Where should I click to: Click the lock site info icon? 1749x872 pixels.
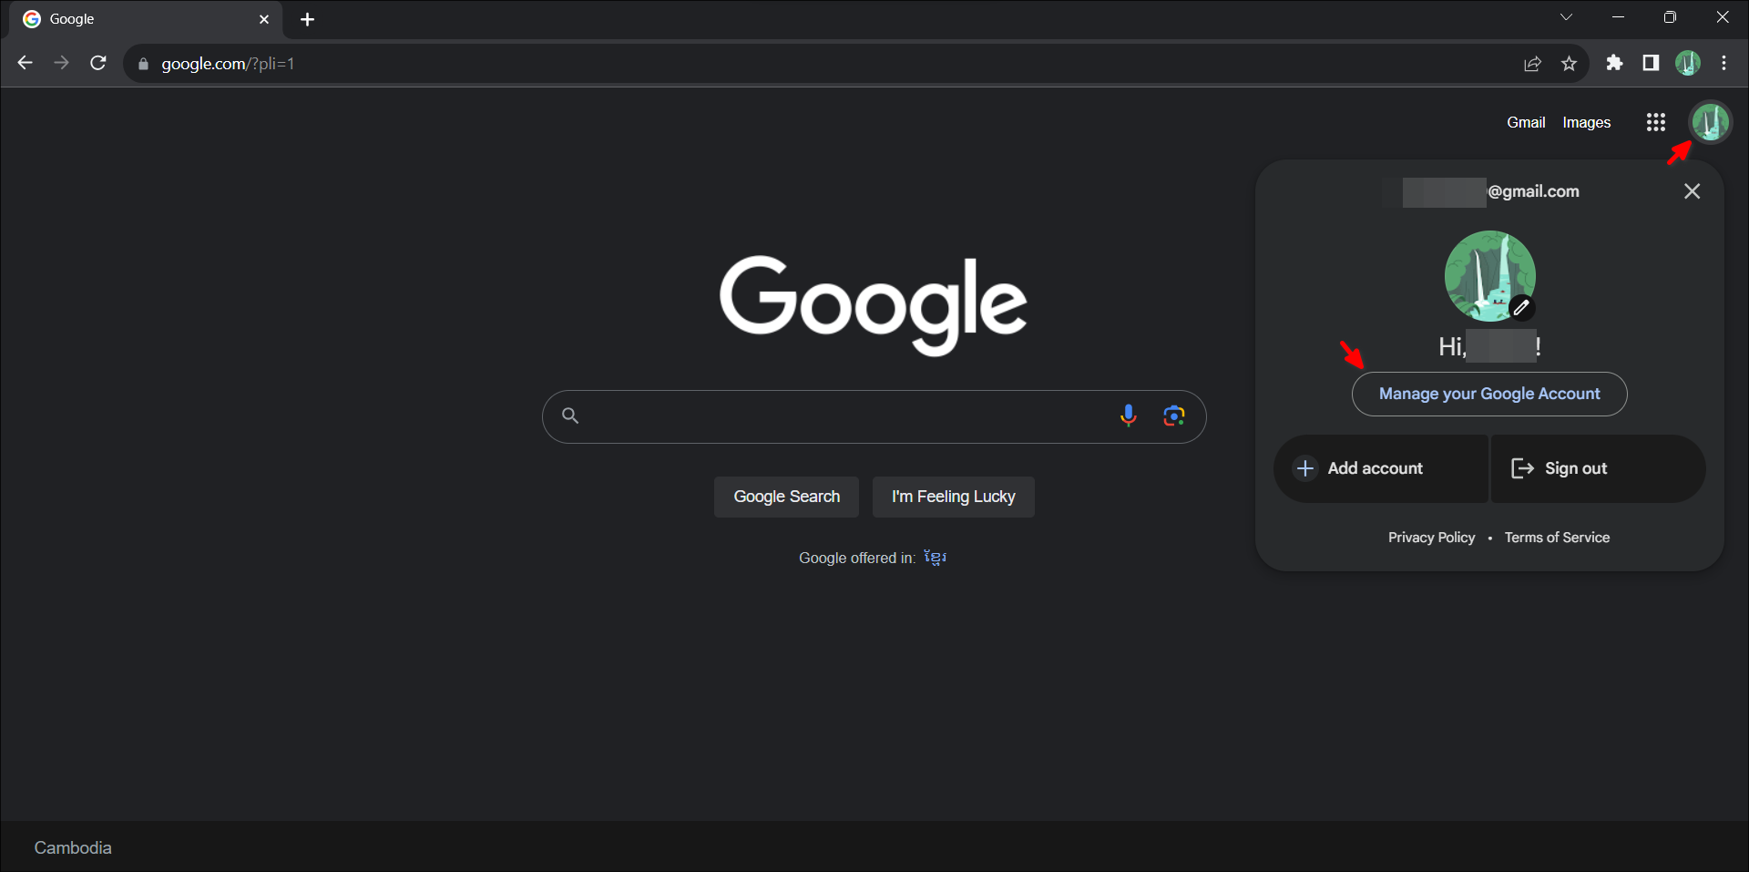143,64
